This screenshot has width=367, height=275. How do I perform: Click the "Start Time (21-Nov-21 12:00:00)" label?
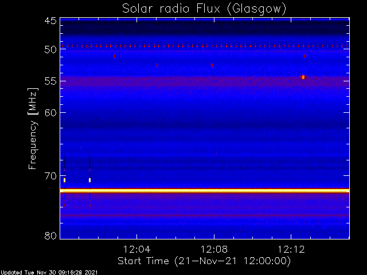pyautogui.click(x=204, y=261)
